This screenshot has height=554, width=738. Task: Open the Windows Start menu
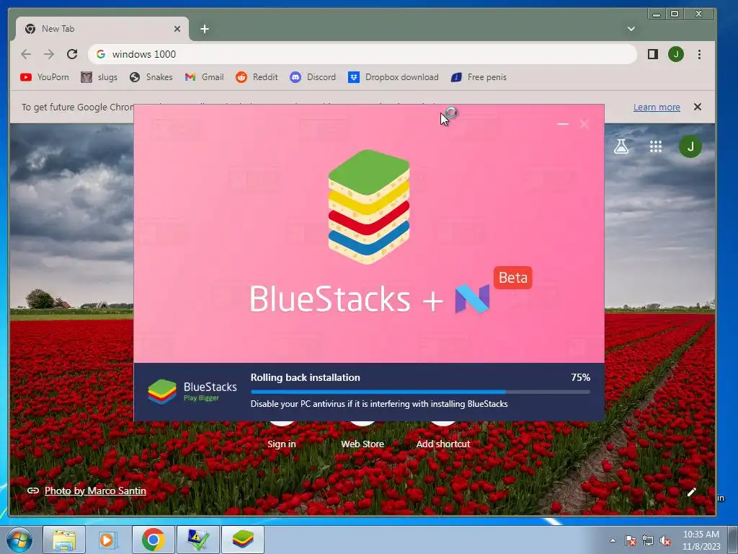click(19, 540)
